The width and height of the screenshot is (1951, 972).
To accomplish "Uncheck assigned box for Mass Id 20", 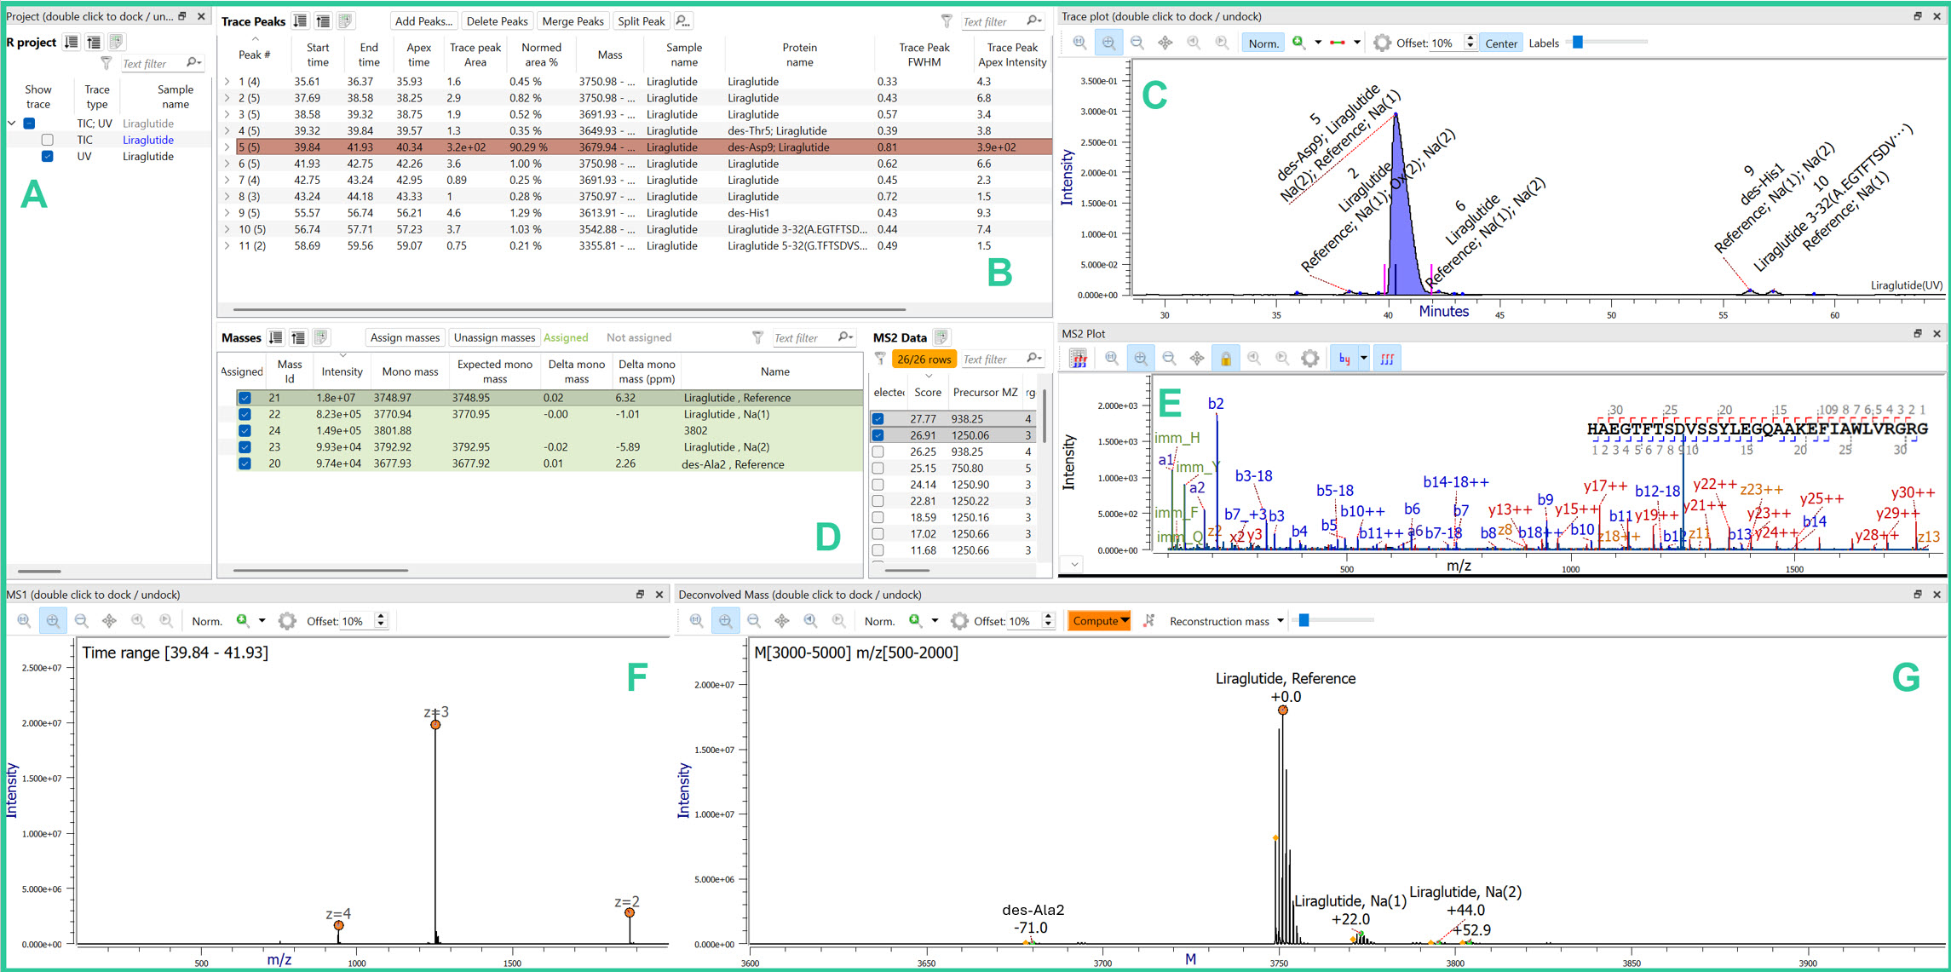I will (x=245, y=463).
